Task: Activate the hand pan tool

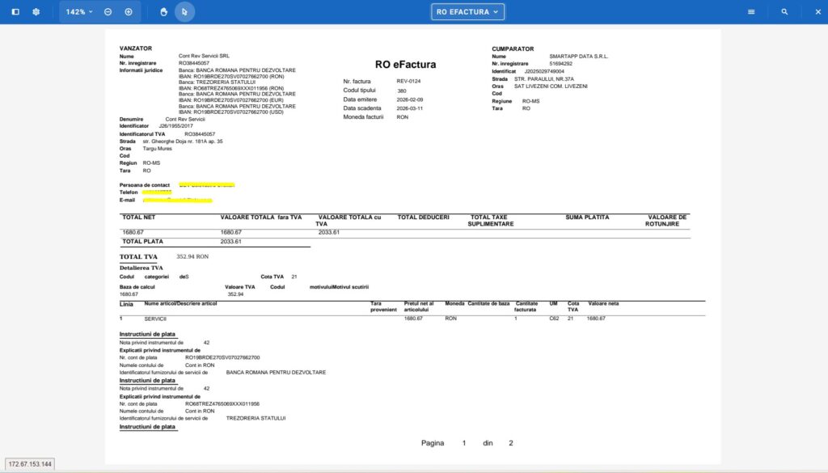Action: (x=163, y=12)
